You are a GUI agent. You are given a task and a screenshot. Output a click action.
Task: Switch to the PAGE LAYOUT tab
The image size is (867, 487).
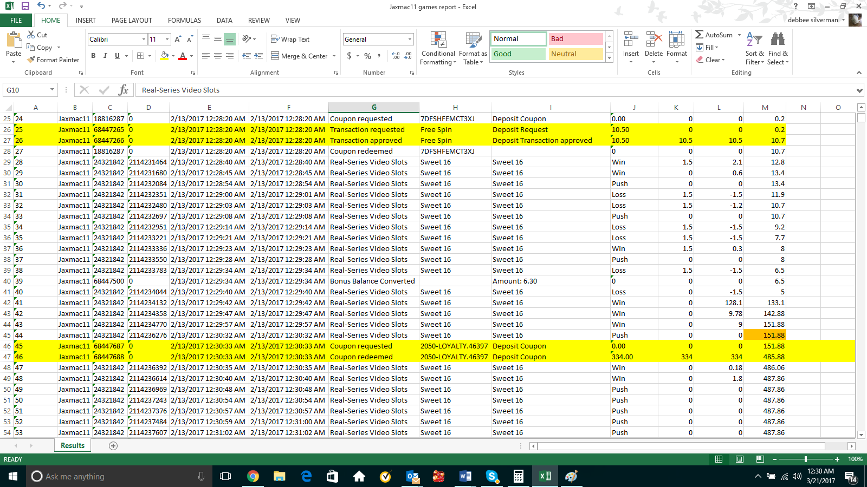(132, 20)
